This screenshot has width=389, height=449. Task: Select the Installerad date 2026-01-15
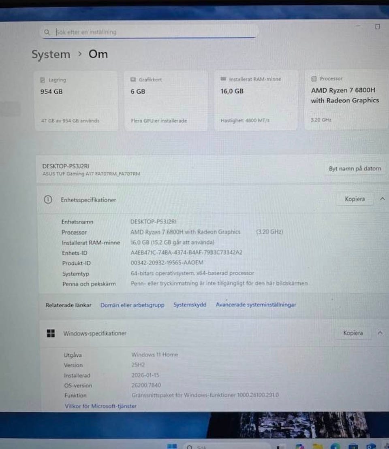145,375
